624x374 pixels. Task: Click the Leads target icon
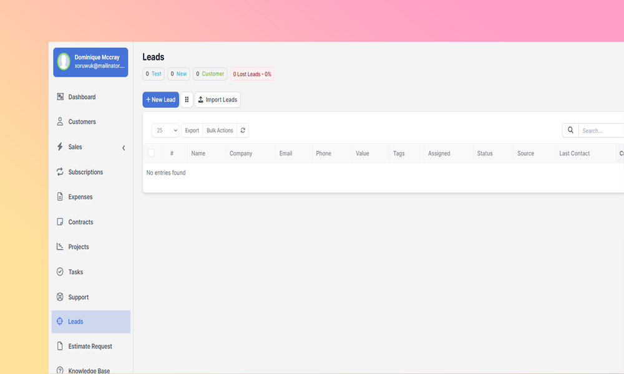(60, 321)
